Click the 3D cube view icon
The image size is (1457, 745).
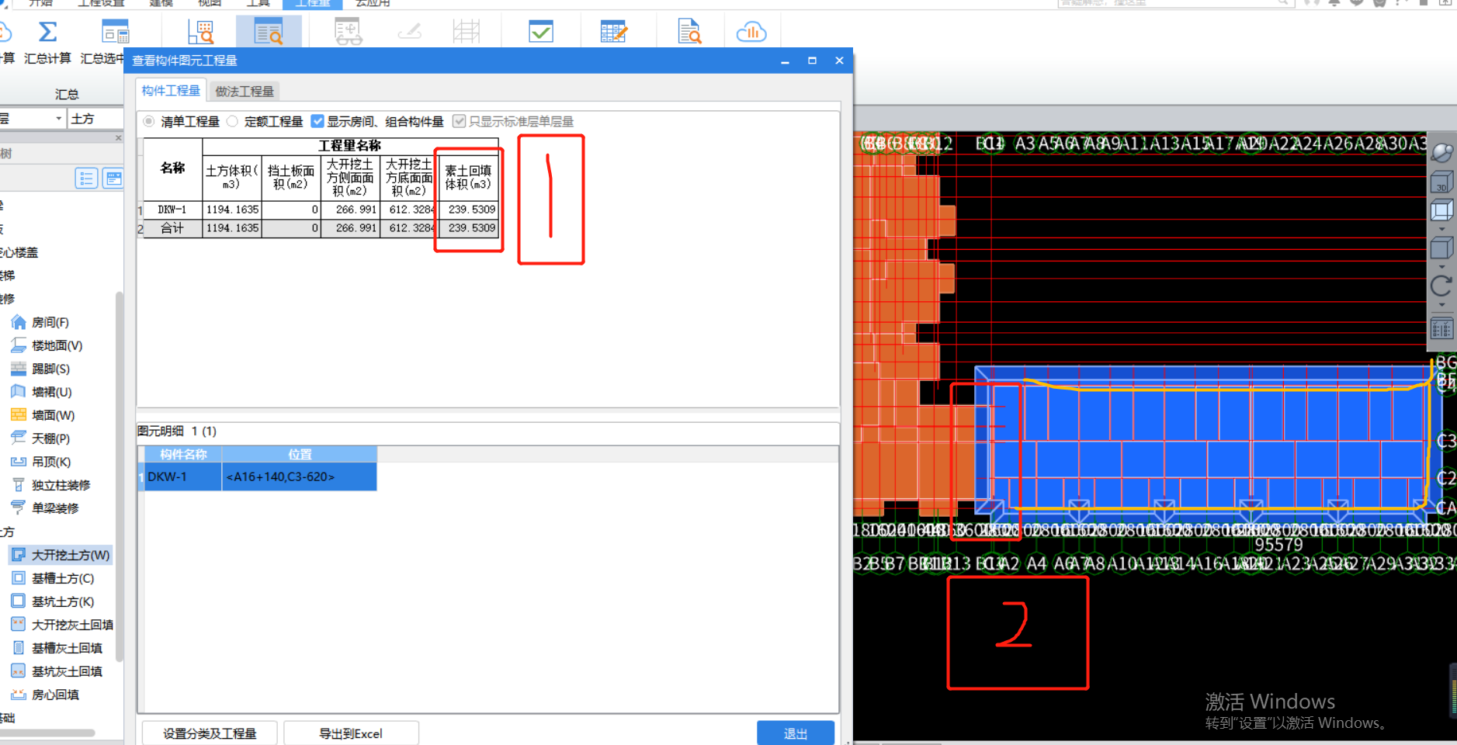[x=1441, y=182]
